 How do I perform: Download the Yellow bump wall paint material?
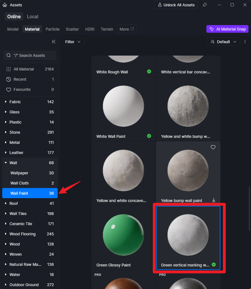pyautogui.click(x=214, y=200)
